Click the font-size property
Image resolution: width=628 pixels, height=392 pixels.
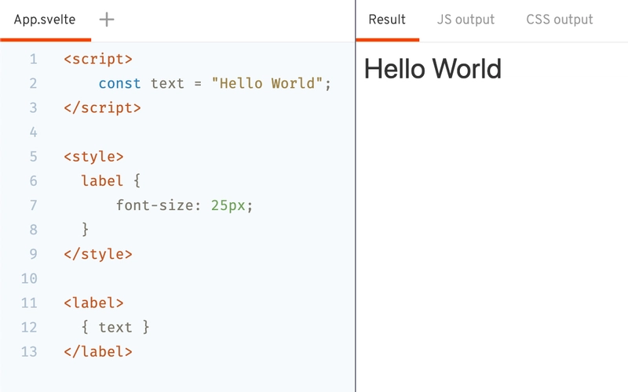coord(154,205)
